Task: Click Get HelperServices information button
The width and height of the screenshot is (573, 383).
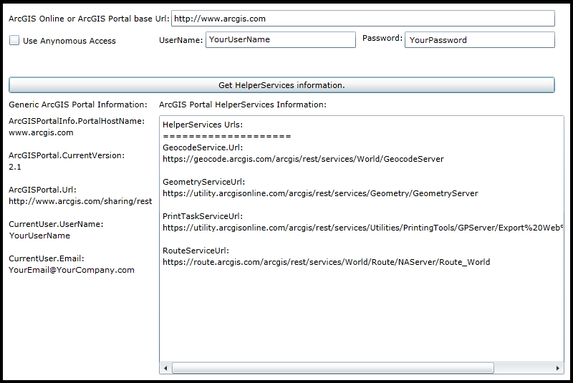Action: point(281,84)
